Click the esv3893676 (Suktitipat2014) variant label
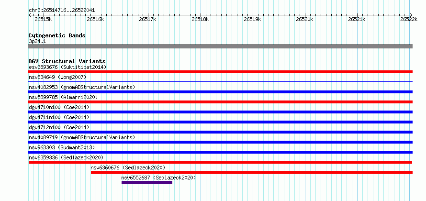 tap(67, 67)
